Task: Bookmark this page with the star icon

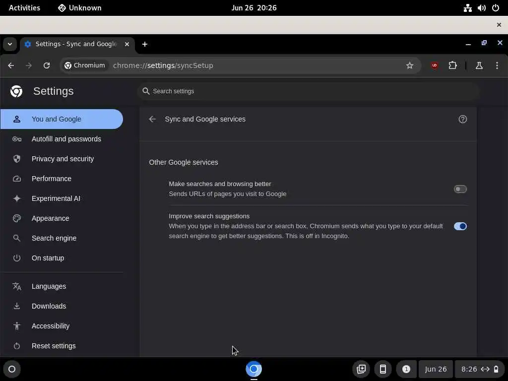Action: click(x=409, y=65)
